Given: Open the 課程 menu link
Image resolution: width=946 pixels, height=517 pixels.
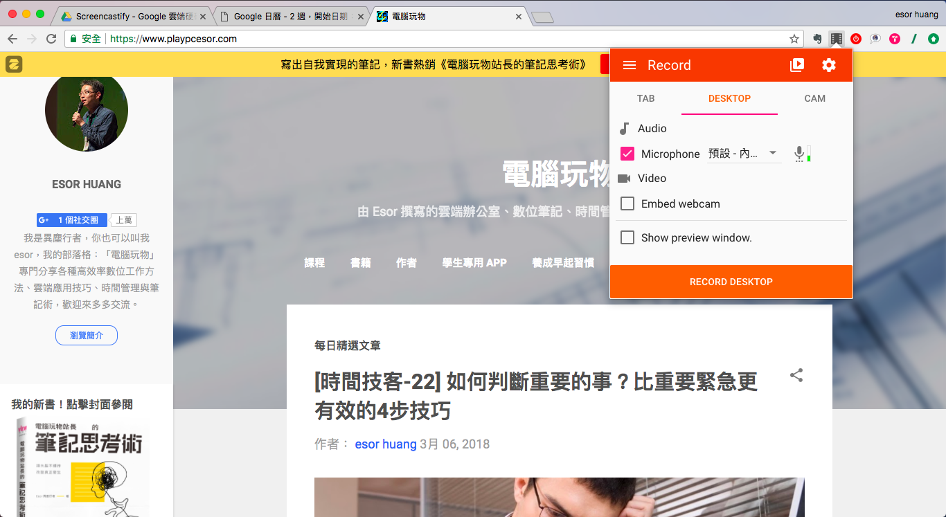Looking at the screenshot, I should coord(314,263).
